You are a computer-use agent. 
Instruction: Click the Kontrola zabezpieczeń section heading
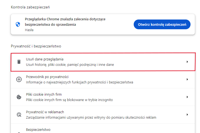pos(30,7)
